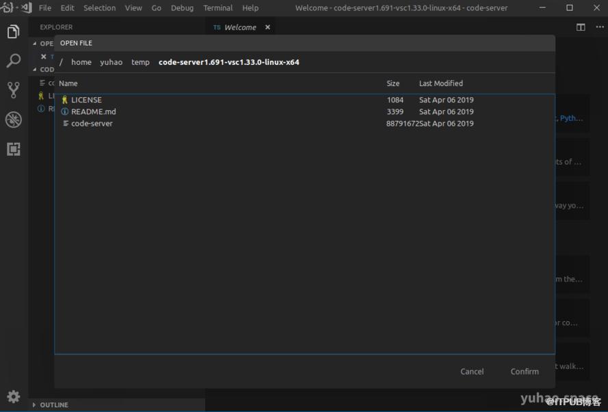Navigate to the root path segment
608x412 pixels.
(x=61, y=62)
